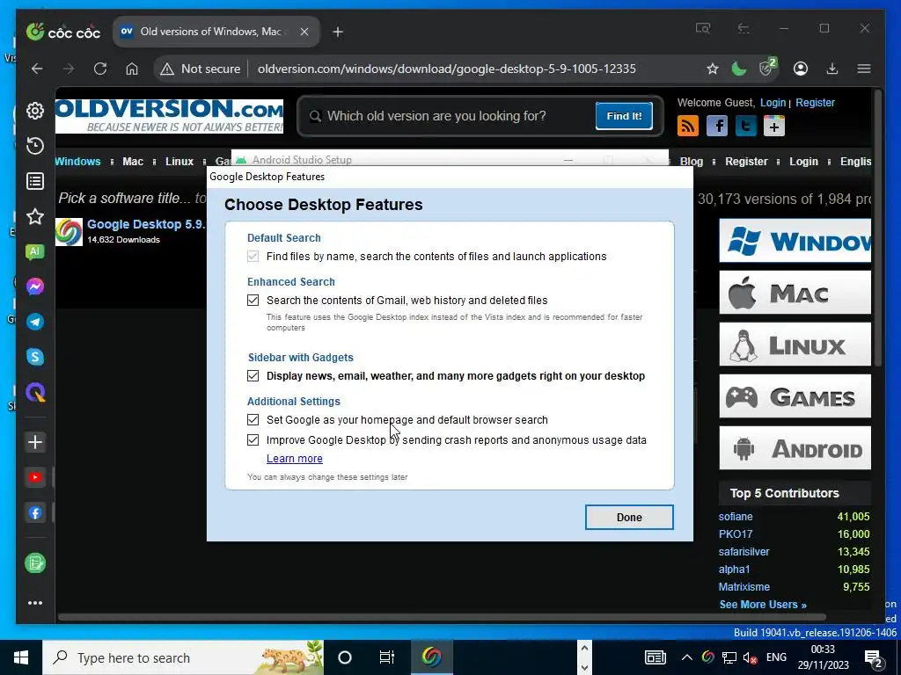Click Windows platform banner on right
Screen dimensions: 901x675
795,241
